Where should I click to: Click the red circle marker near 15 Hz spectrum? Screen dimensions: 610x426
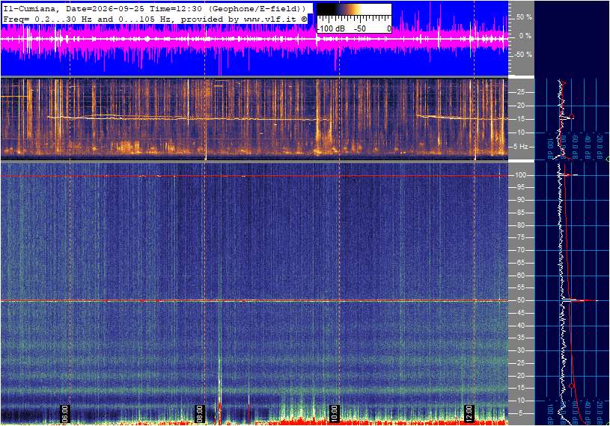pos(572,116)
